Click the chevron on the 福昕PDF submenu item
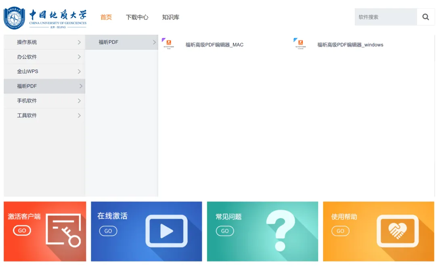Viewport: 436px width, 268px height. 154,42
